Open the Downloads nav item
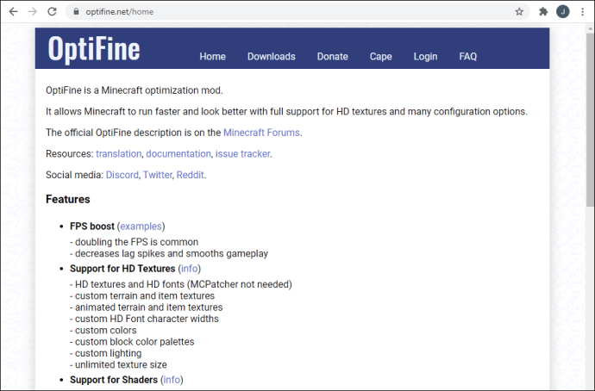Viewport: 595px width, 391px height. point(271,57)
